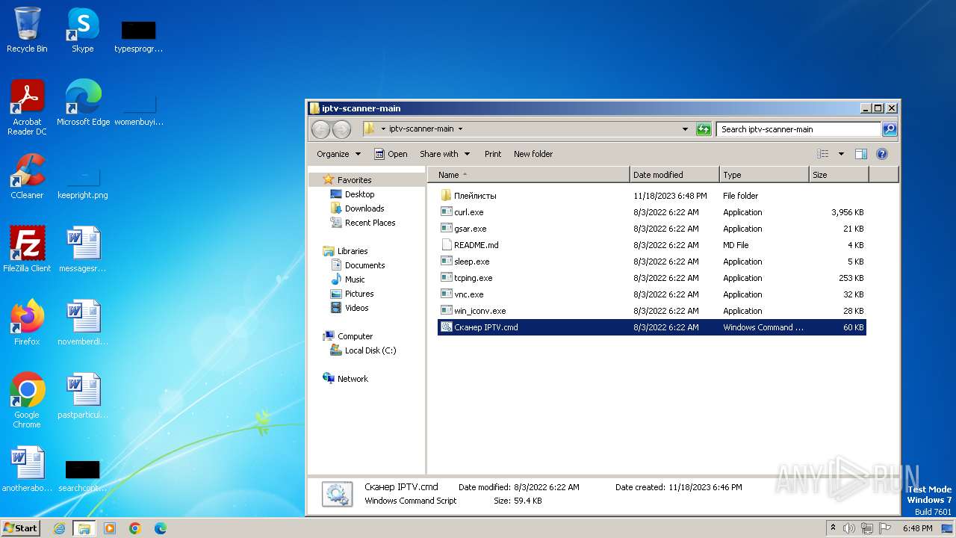Image resolution: width=956 pixels, height=538 pixels.
Task: Select keepright.png file on desktop
Action: (x=83, y=181)
